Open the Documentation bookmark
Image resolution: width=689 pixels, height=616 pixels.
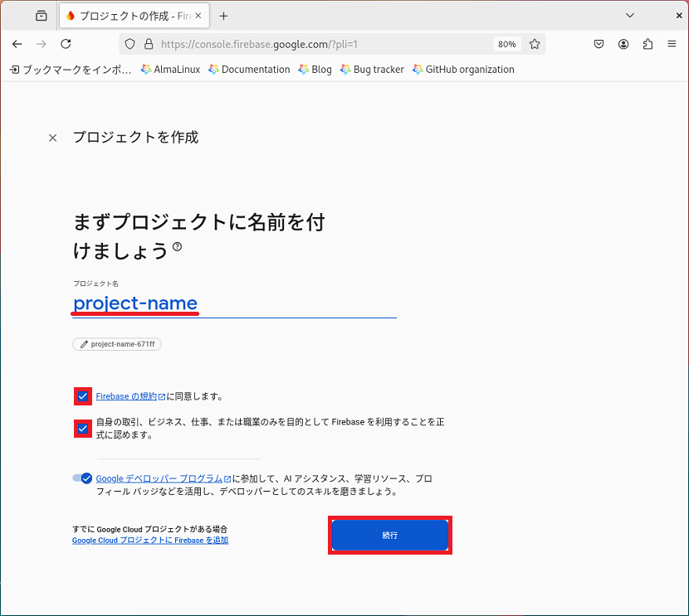(x=249, y=70)
